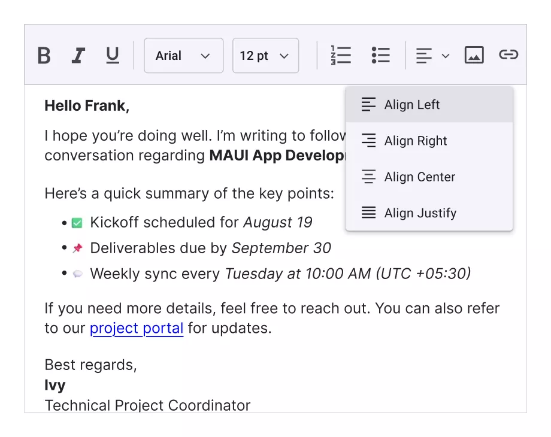Image resolution: width=551 pixels, height=437 pixels.
Task: Click the bolded MAUI App Development text
Action: pyautogui.click(x=277, y=155)
